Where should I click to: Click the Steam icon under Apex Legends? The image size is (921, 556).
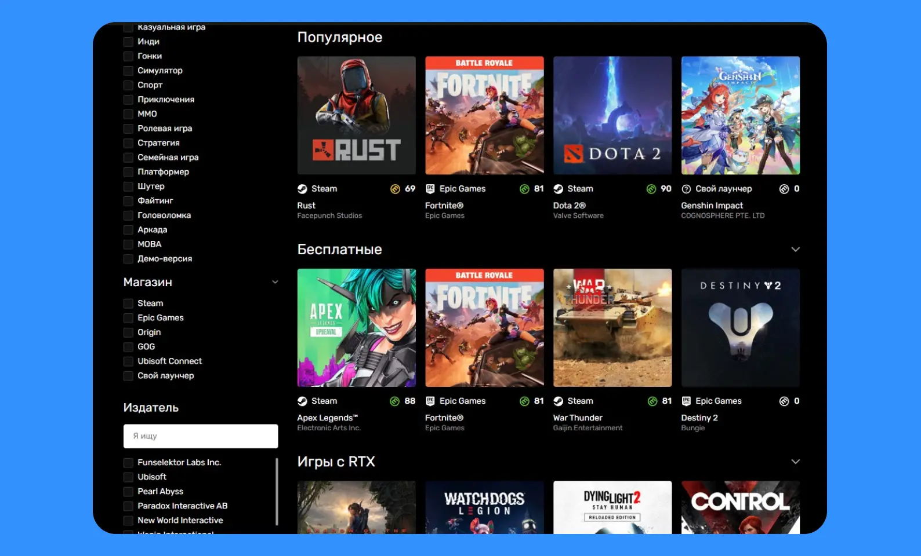pos(302,401)
